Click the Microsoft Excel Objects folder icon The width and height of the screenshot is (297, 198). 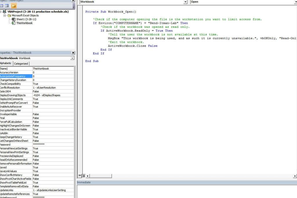pos(9,16)
